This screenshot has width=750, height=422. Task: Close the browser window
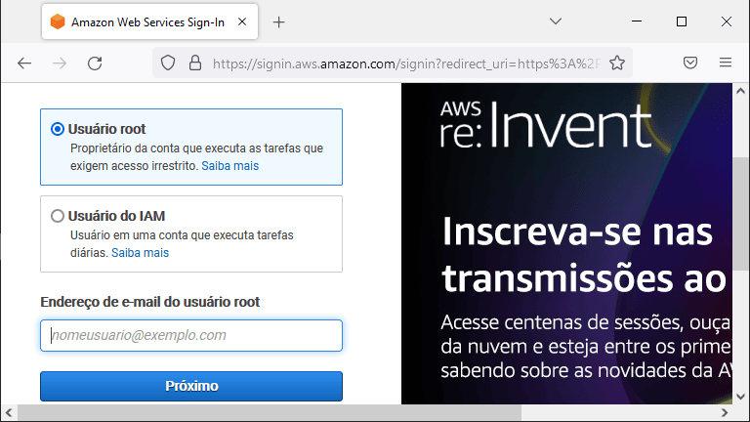coord(727,21)
